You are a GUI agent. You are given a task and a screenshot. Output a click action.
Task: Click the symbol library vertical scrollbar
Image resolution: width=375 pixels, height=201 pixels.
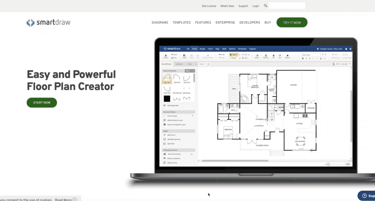[194, 77]
